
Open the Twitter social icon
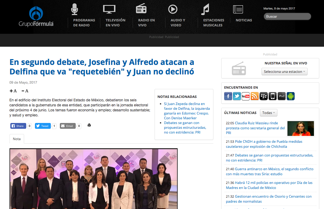click(x=237, y=96)
